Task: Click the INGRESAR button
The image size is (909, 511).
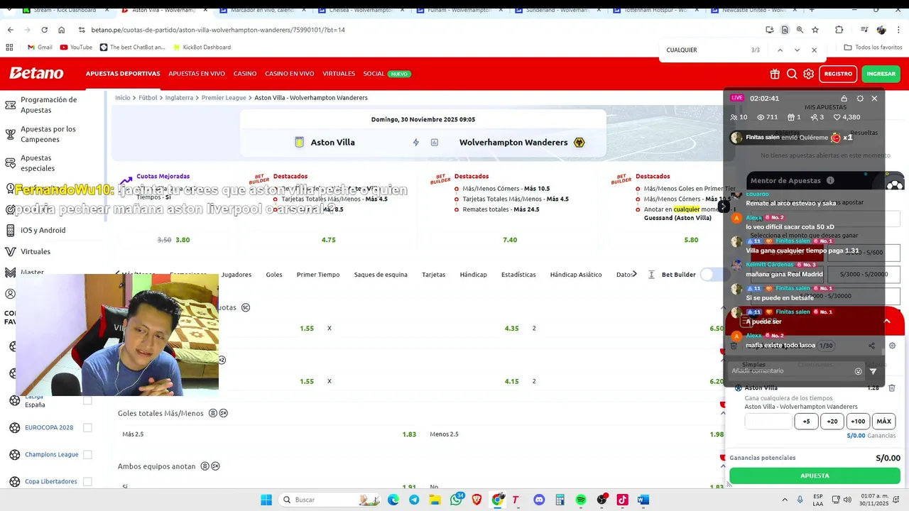Action: (x=881, y=74)
